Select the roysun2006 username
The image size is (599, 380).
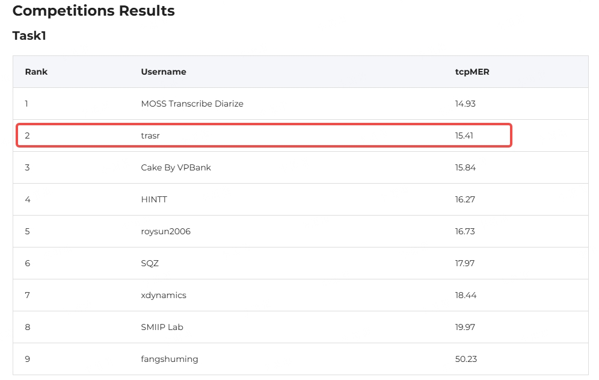[166, 231]
